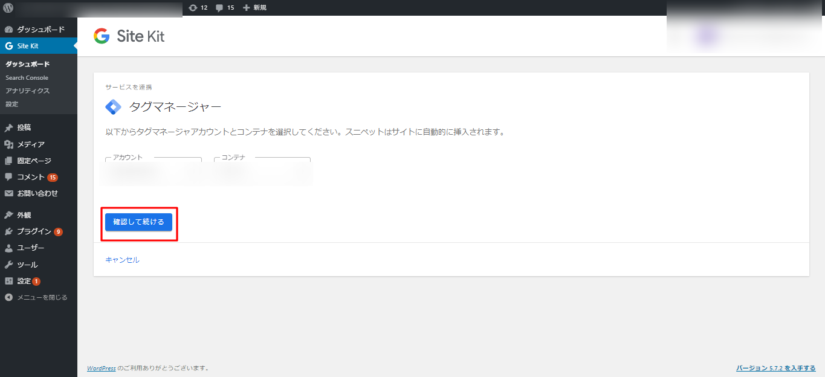Screen dimensions: 825x377
Task: Click the page icon next to 固定ページ
Action: click(x=8, y=161)
